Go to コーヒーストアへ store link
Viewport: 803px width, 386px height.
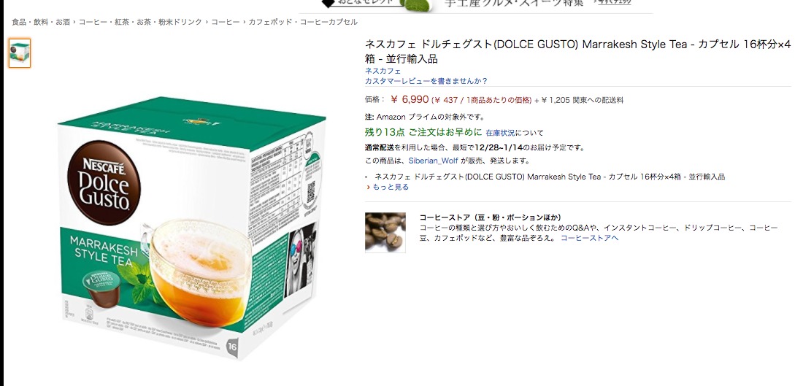(589, 238)
